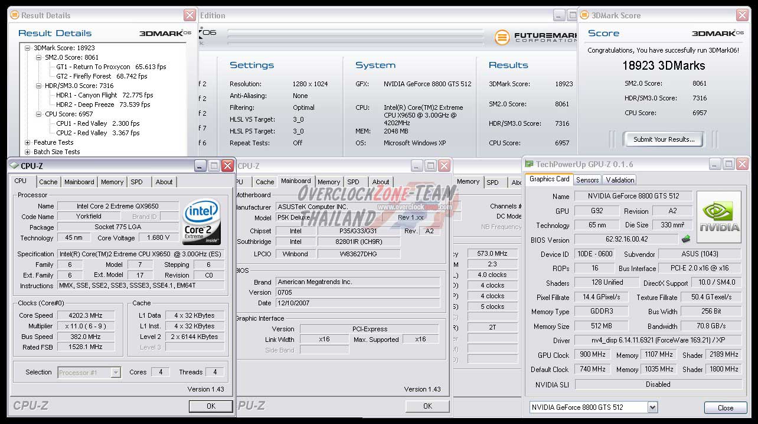Click Submit Your Results button

click(x=664, y=139)
